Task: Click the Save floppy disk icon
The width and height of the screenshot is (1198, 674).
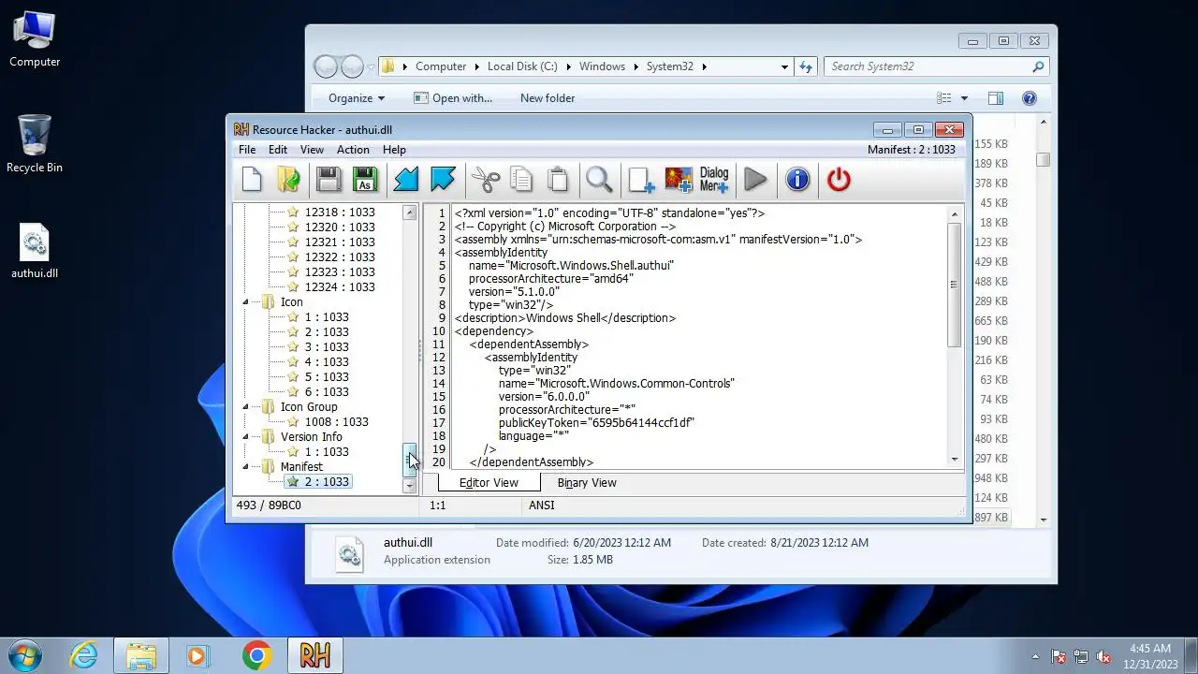Action: [329, 179]
